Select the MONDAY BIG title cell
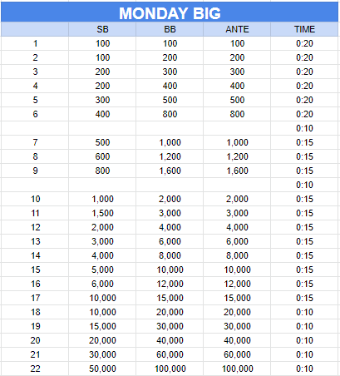The width and height of the screenshot is (340, 376). [170, 12]
